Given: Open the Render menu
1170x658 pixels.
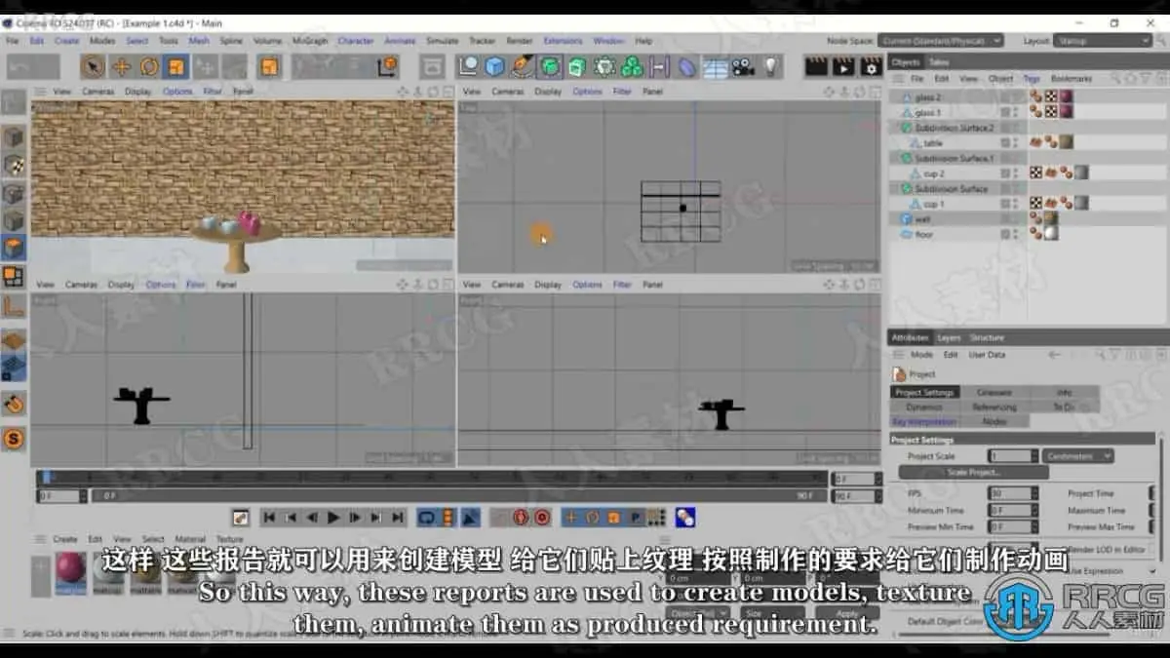Looking at the screenshot, I should [x=520, y=41].
